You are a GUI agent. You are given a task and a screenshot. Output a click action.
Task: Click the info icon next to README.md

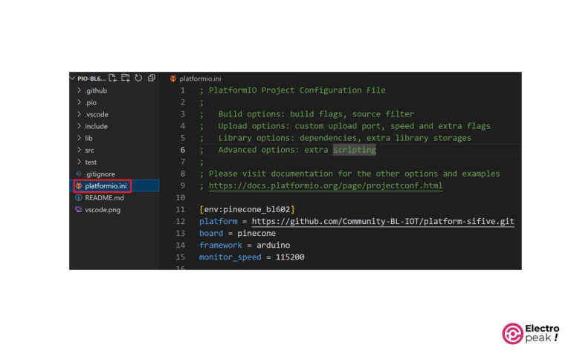coord(79,197)
